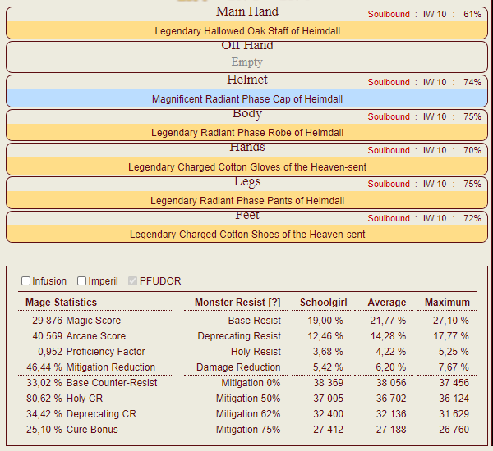Click the Mitigation 75% row label

248,430
